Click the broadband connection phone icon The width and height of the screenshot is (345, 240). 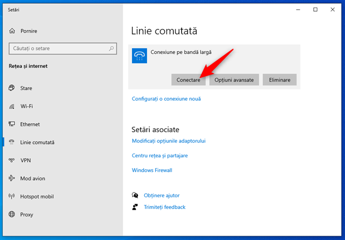[139, 56]
